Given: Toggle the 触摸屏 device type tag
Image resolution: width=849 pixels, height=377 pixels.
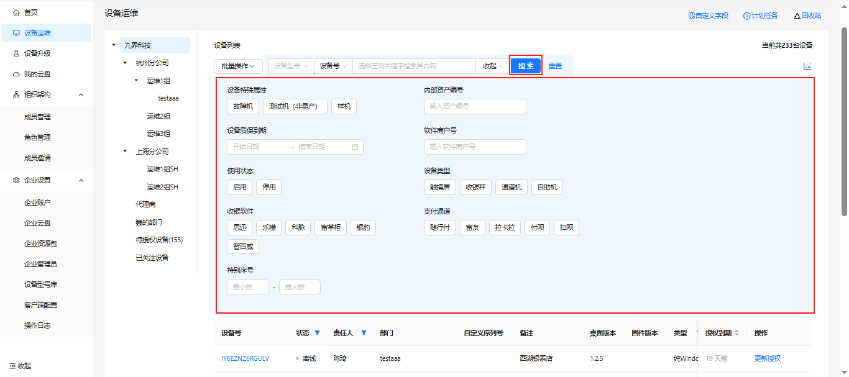Looking at the screenshot, I should 440,187.
